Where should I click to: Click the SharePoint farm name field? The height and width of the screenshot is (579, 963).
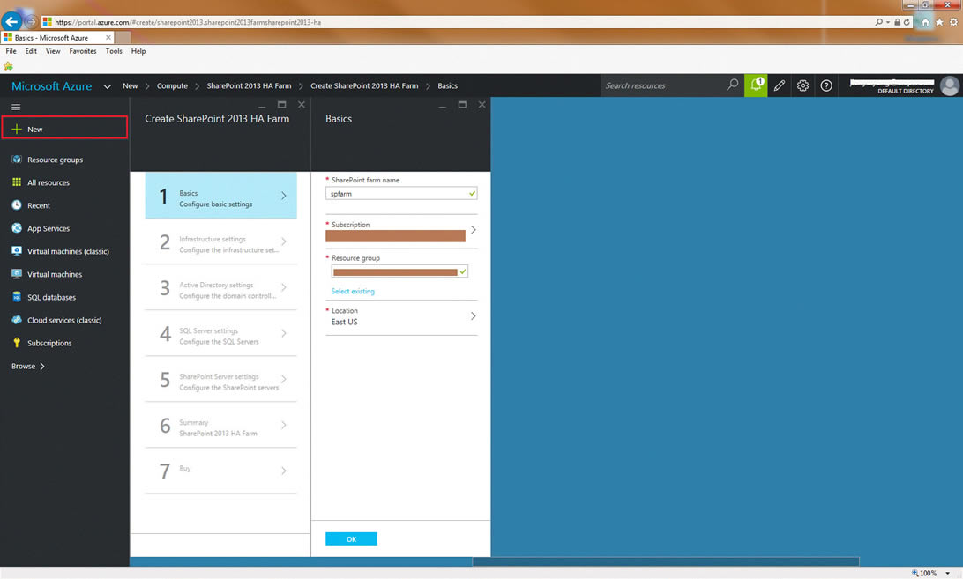point(396,193)
